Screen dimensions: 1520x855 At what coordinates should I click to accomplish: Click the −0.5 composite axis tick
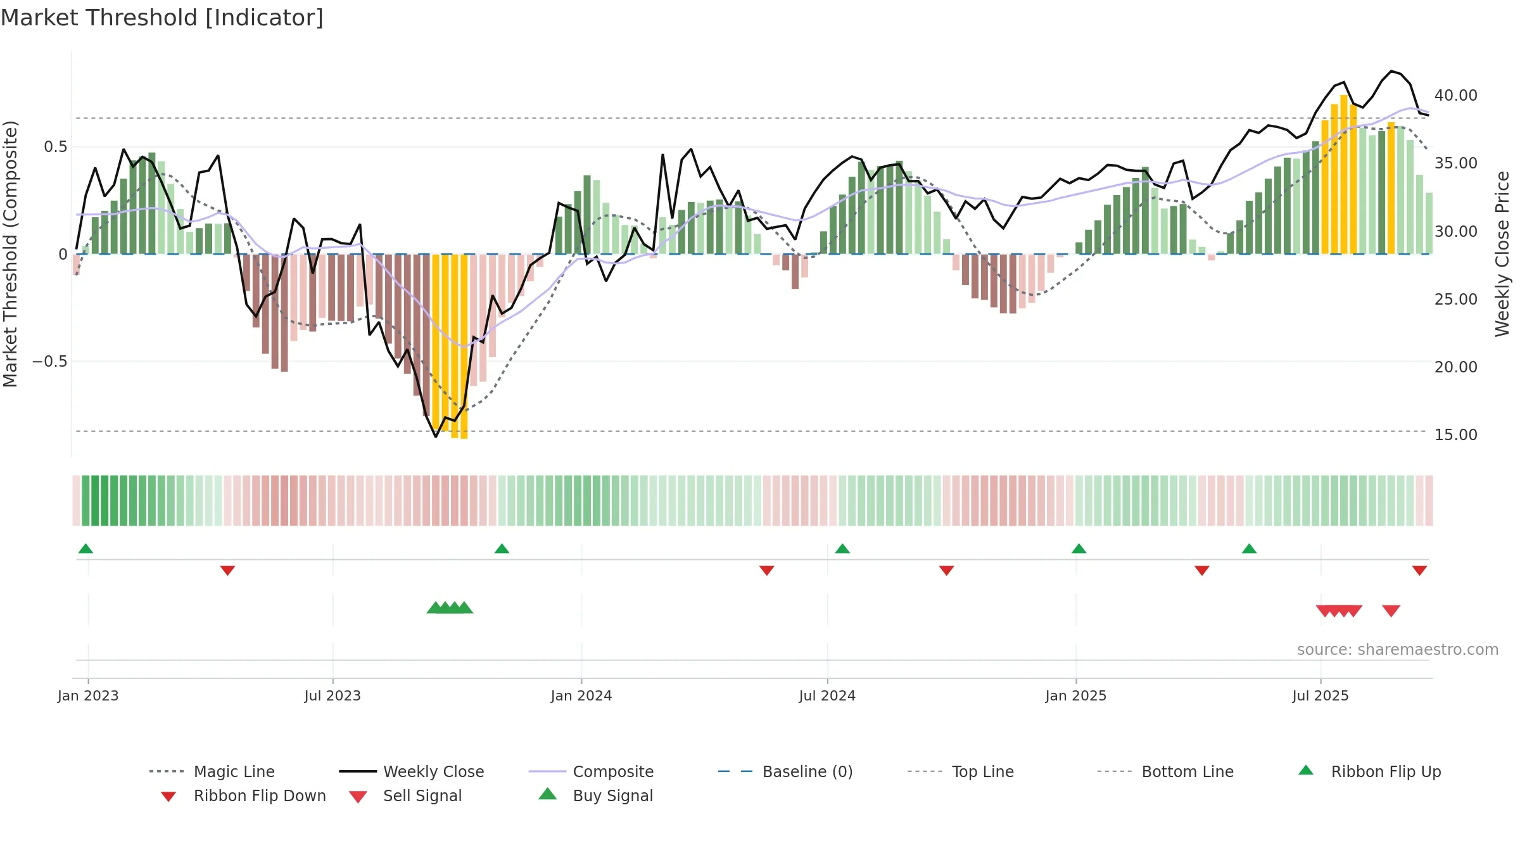49,362
